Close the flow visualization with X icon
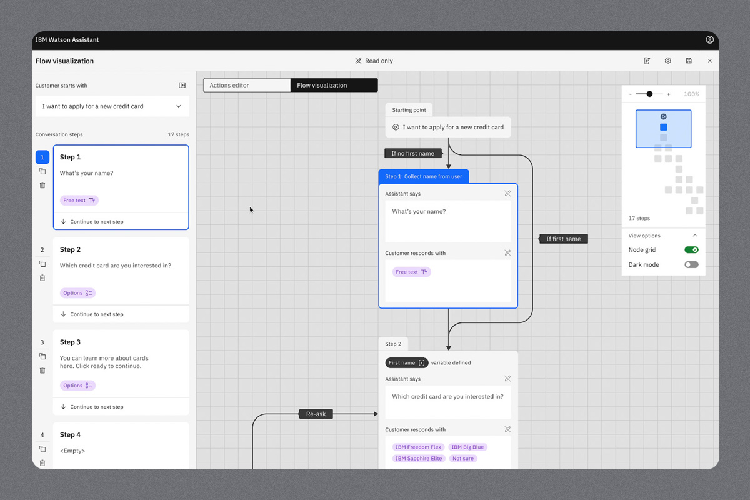The width and height of the screenshot is (750, 500). [x=709, y=61]
